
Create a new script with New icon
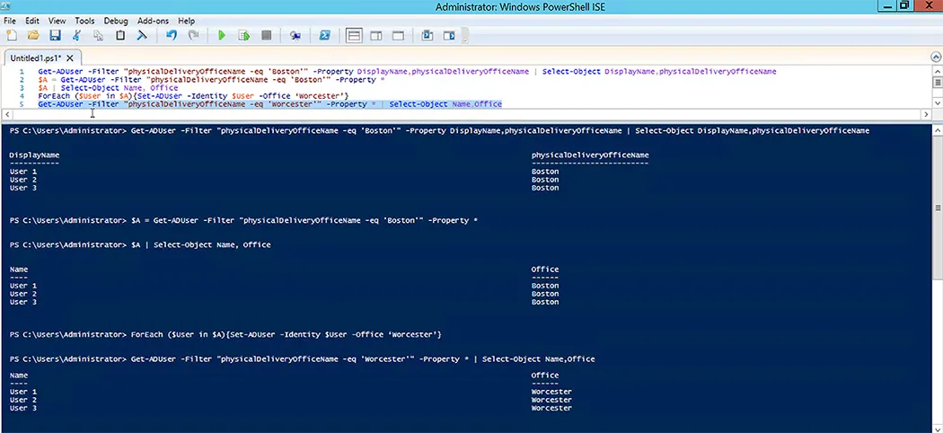(x=12, y=35)
